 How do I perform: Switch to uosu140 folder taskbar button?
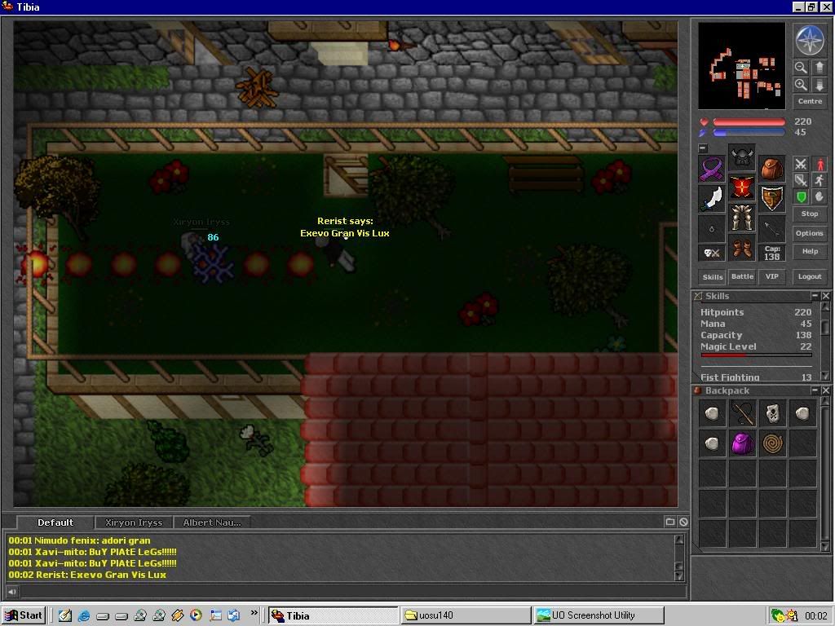click(466, 615)
